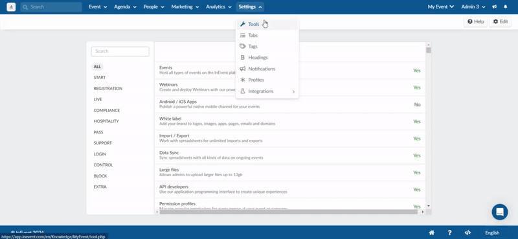Filter tools by LOGIN category
The width and height of the screenshot is (518, 239).
(100, 154)
